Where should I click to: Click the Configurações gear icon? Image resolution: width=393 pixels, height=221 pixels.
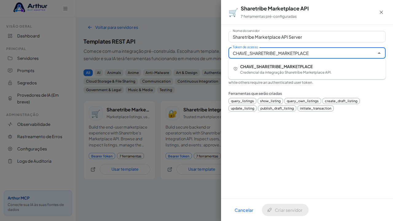click(x=10, y=149)
